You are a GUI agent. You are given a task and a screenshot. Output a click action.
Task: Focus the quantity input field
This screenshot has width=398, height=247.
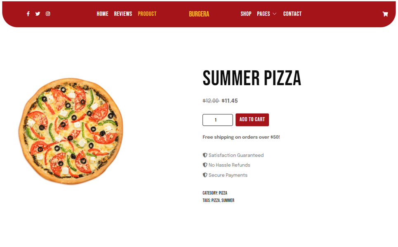[217, 120]
